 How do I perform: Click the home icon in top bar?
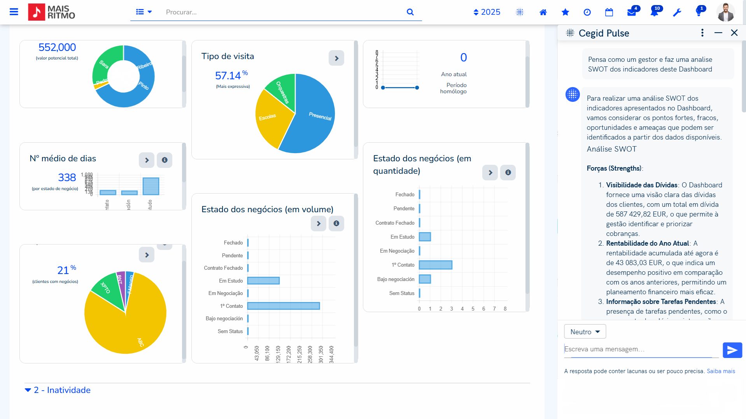(x=543, y=12)
